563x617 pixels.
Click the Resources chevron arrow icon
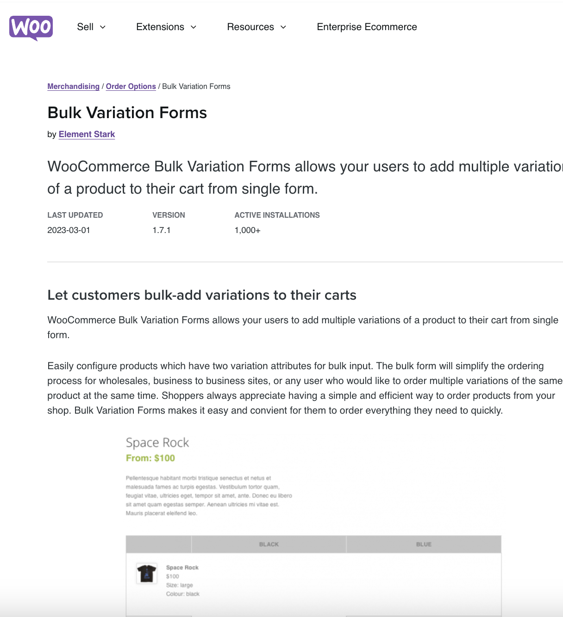point(283,27)
